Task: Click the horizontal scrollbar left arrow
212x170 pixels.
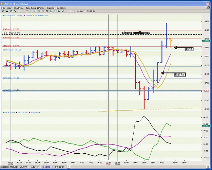Action: (69, 167)
